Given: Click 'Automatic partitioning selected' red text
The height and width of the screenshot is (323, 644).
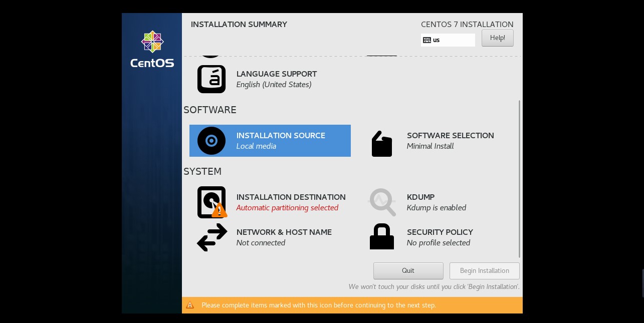Looking at the screenshot, I should click(288, 208).
